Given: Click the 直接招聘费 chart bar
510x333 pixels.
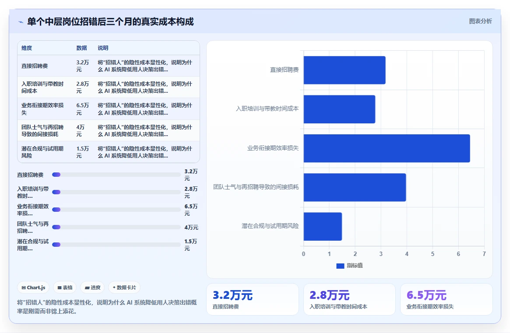Looking at the screenshot, I should (x=345, y=70).
